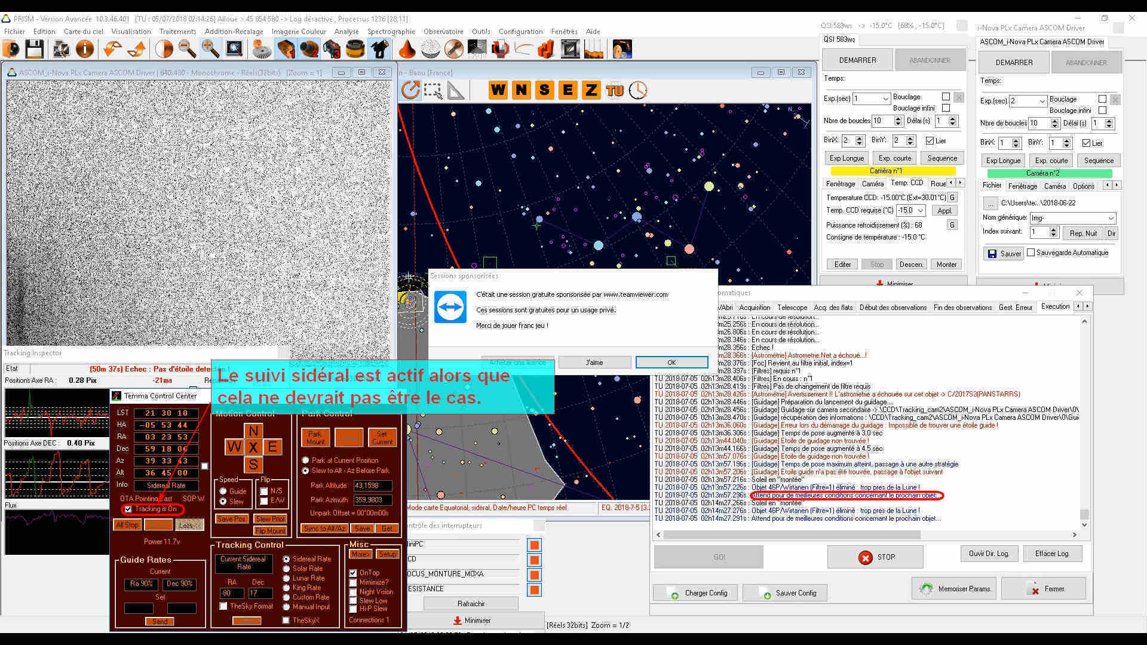Click OK in the TeamViewer dialog
This screenshot has height=645, width=1147.
[671, 363]
